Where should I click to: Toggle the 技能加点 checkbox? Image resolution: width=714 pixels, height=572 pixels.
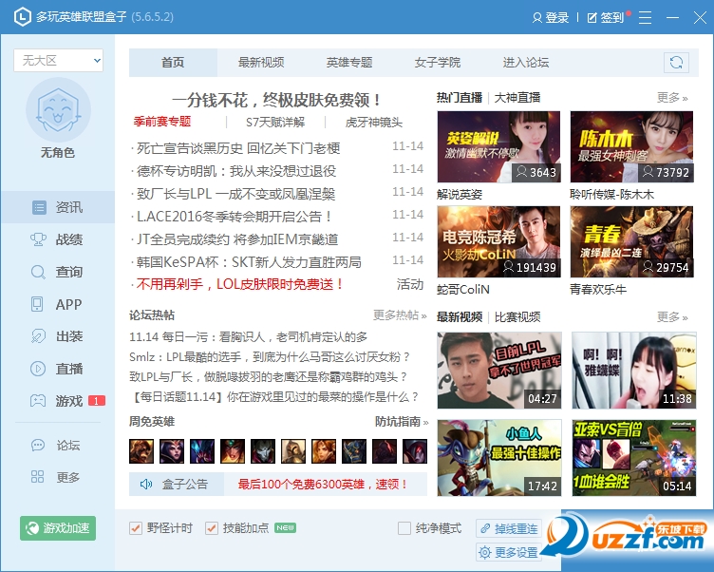click(212, 528)
